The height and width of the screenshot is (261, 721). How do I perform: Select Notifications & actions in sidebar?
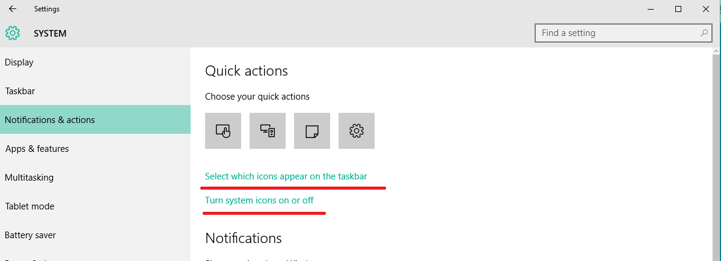click(x=95, y=120)
